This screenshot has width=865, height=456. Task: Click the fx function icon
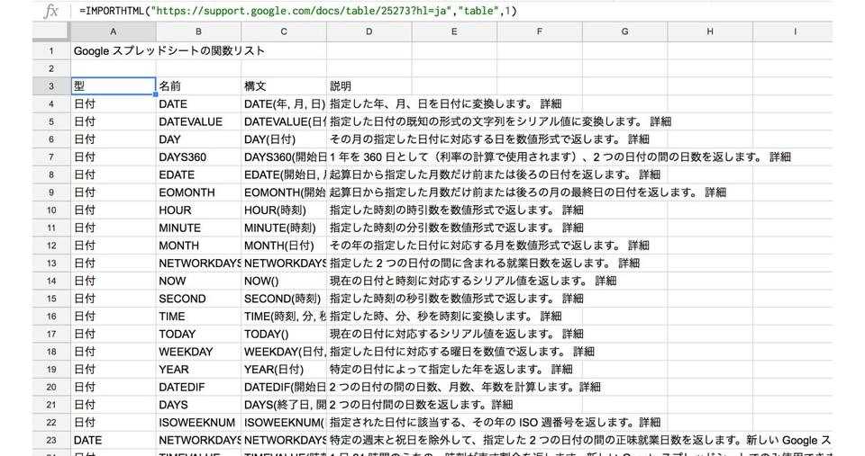click(x=50, y=11)
